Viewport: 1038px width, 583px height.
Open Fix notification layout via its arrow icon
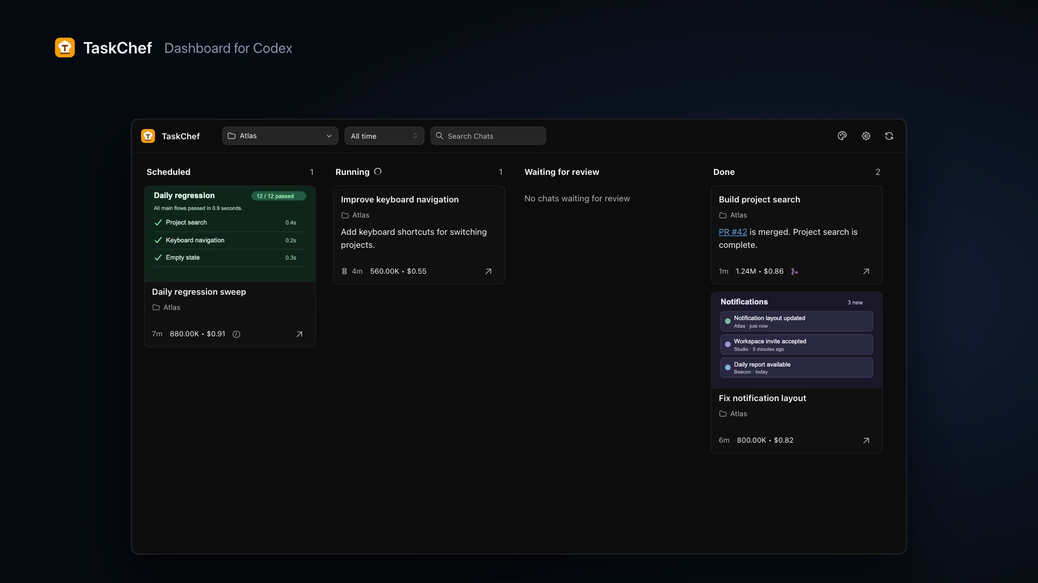click(866, 440)
